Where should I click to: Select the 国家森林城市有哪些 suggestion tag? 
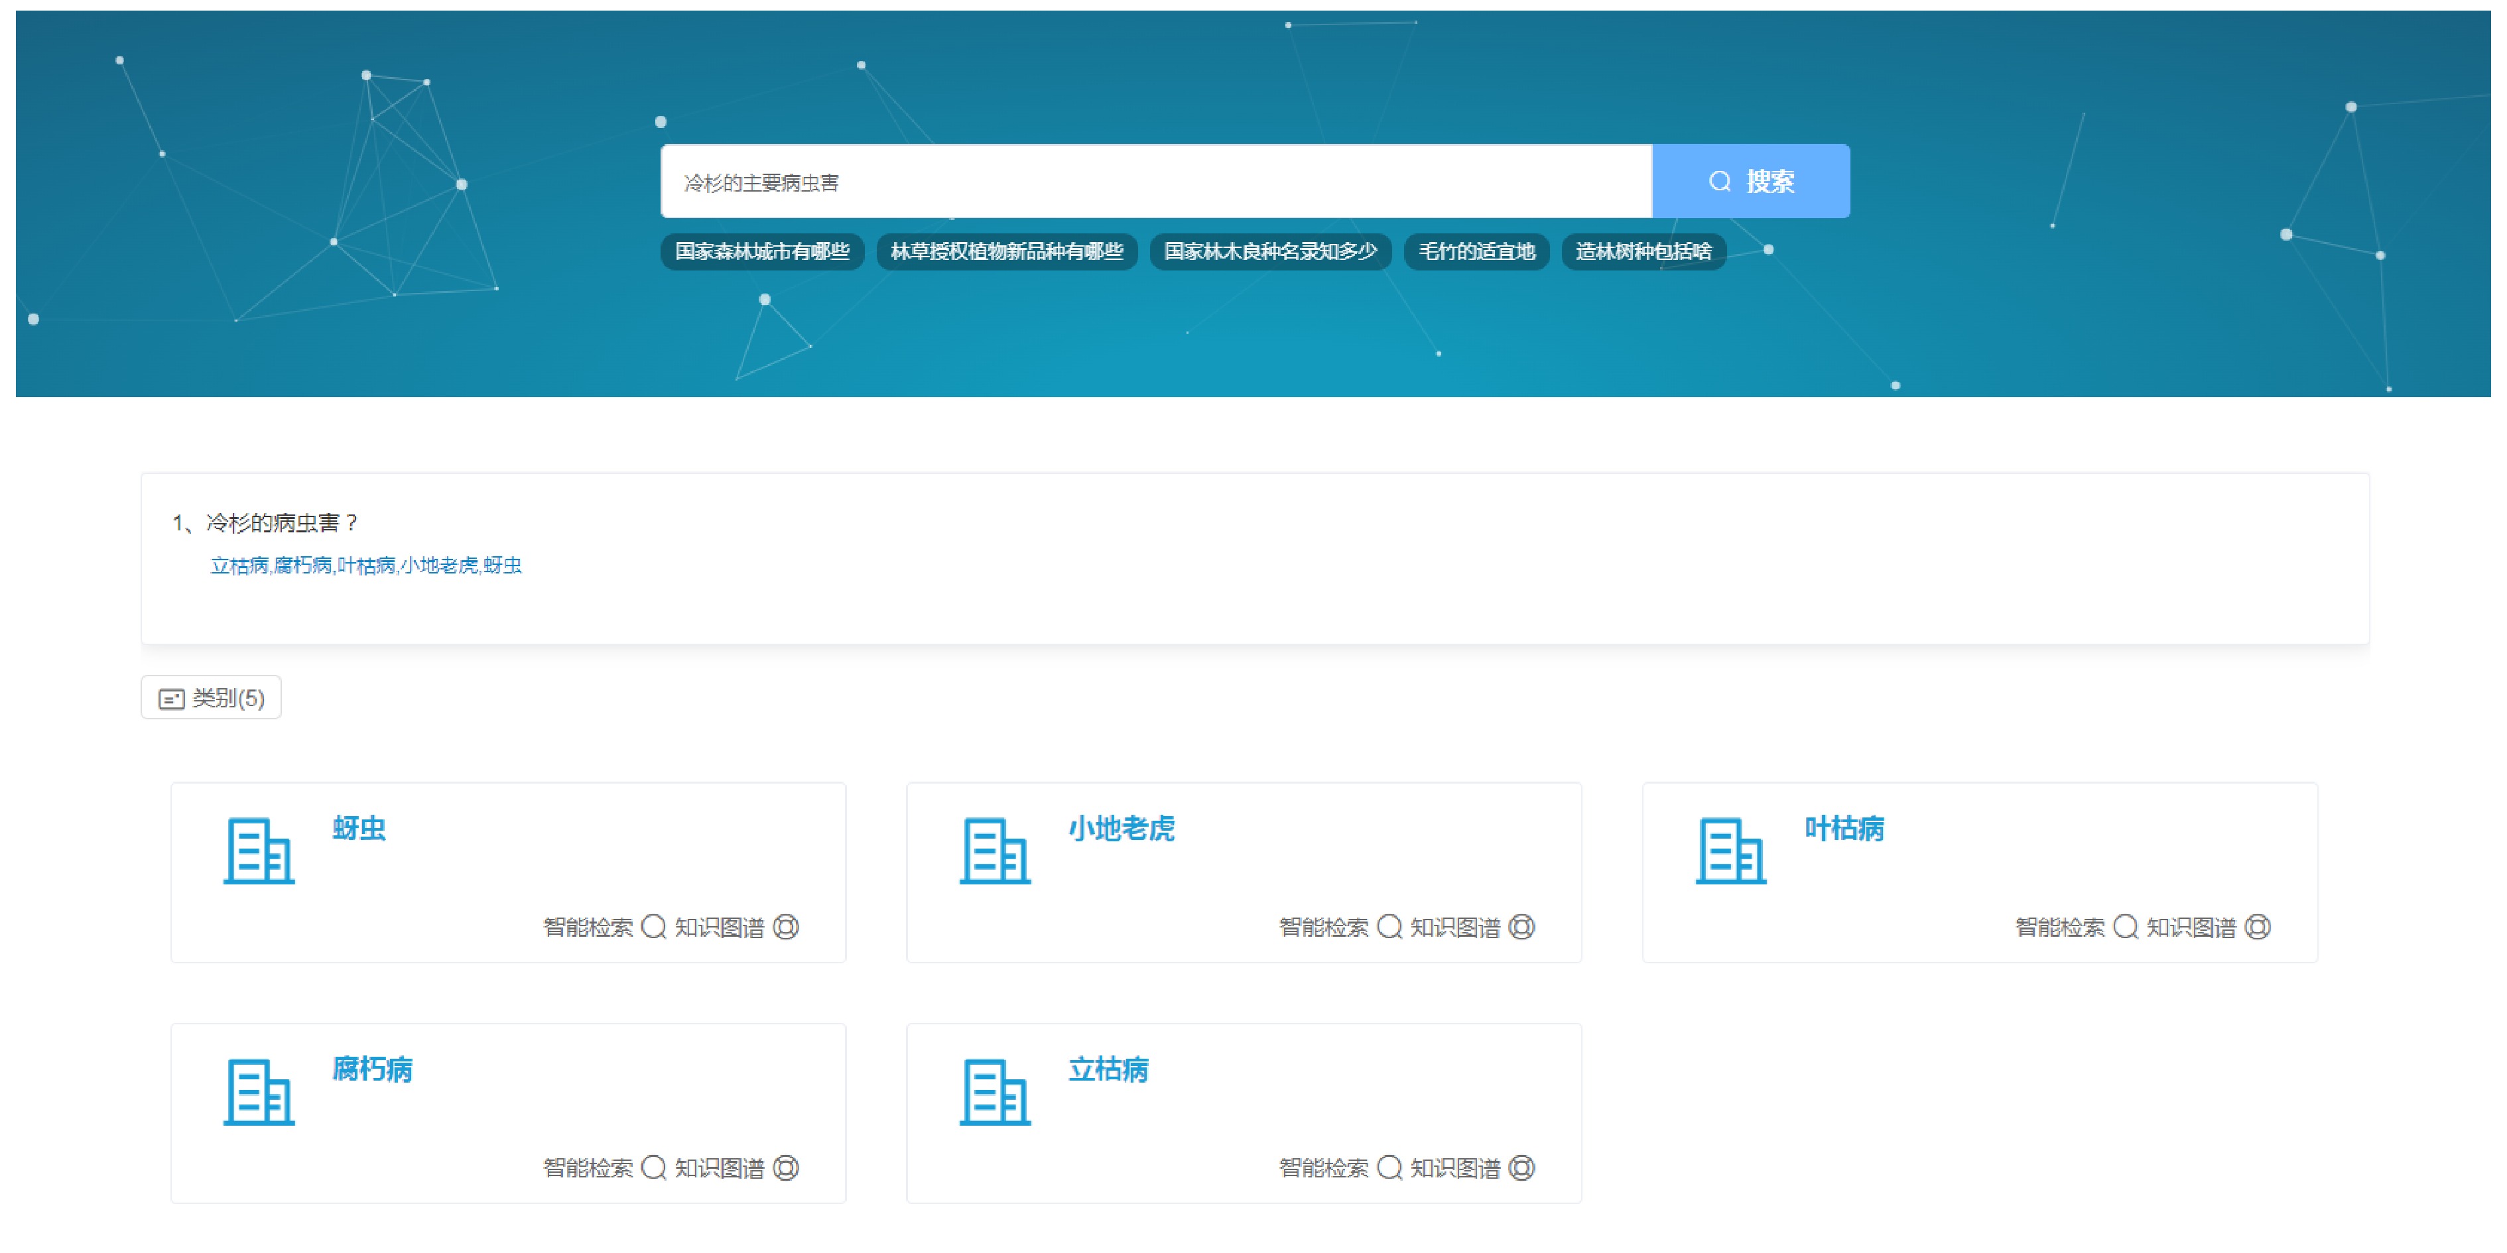(x=762, y=252)
